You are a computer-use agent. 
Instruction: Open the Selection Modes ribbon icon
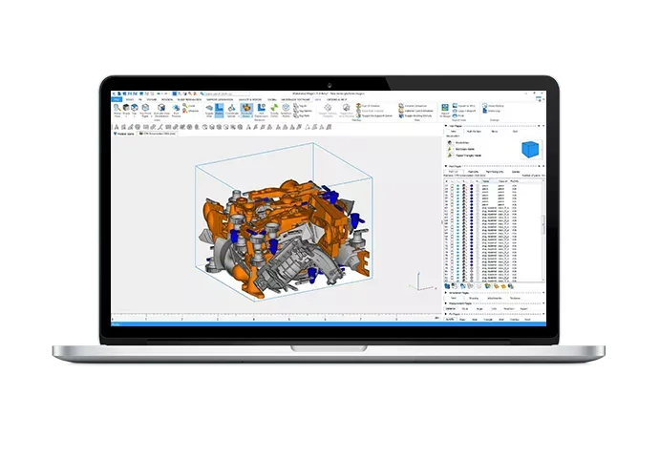pyautogui.click(x=286, y=108)
